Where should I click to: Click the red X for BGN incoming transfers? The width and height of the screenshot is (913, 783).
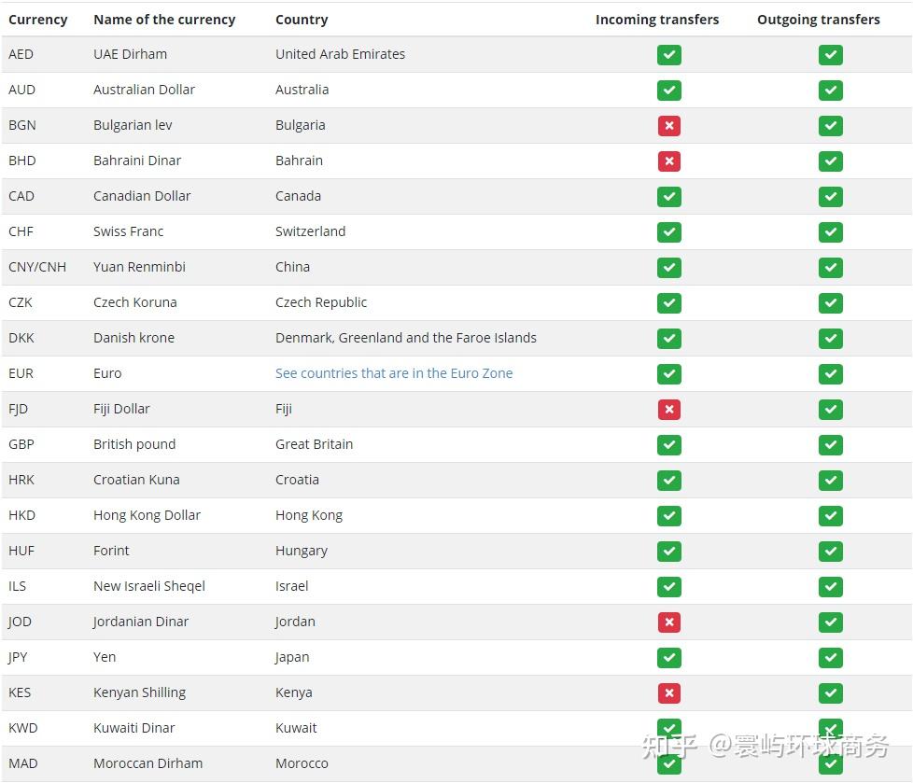point(668,126)
